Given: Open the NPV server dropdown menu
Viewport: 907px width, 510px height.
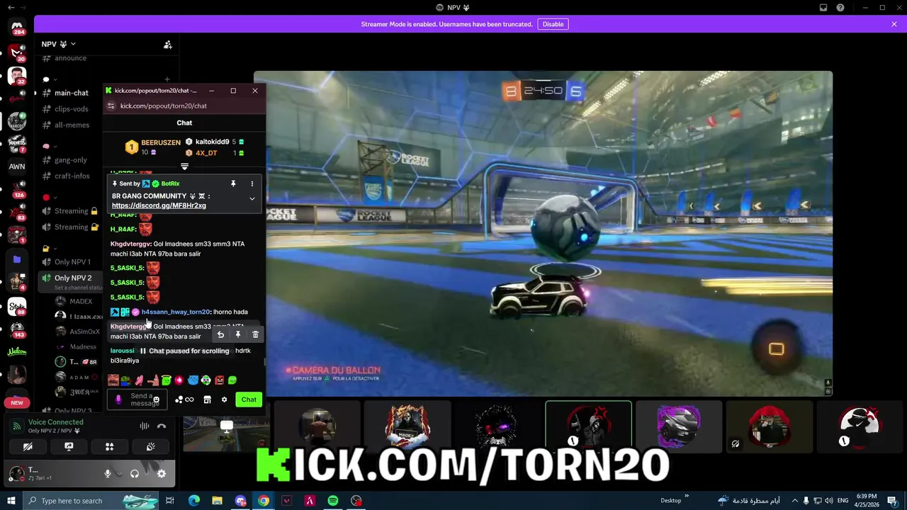Looking at the screenshot, I should tap(58, 44).
